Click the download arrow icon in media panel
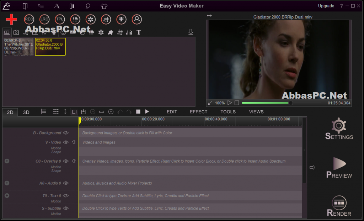Screen dimensions: 364x221 pyautogui.click(x=191, y=32)
